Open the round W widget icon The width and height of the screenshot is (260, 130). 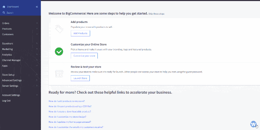pos(253,124)
